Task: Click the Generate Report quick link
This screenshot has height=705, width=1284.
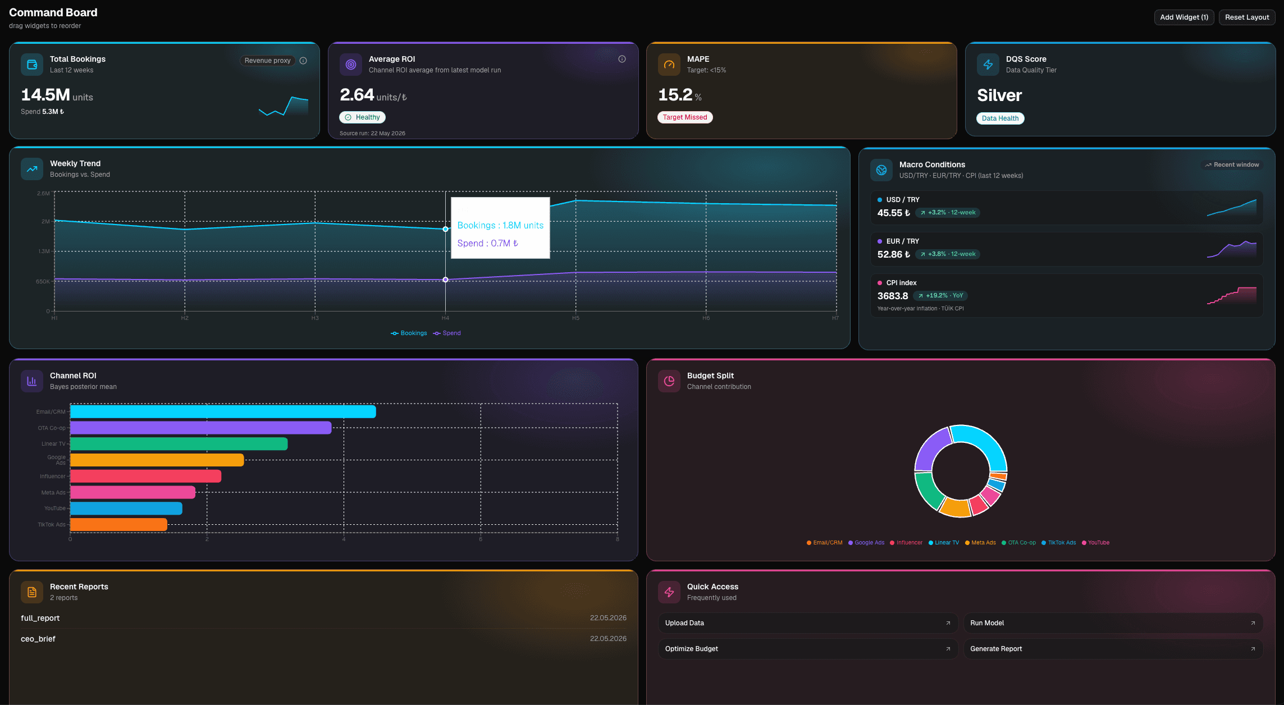Action: coord(1113,649)
